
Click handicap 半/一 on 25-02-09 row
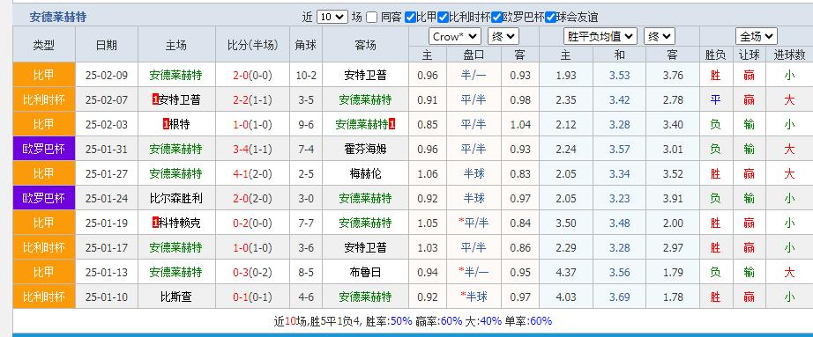point(474,76)
